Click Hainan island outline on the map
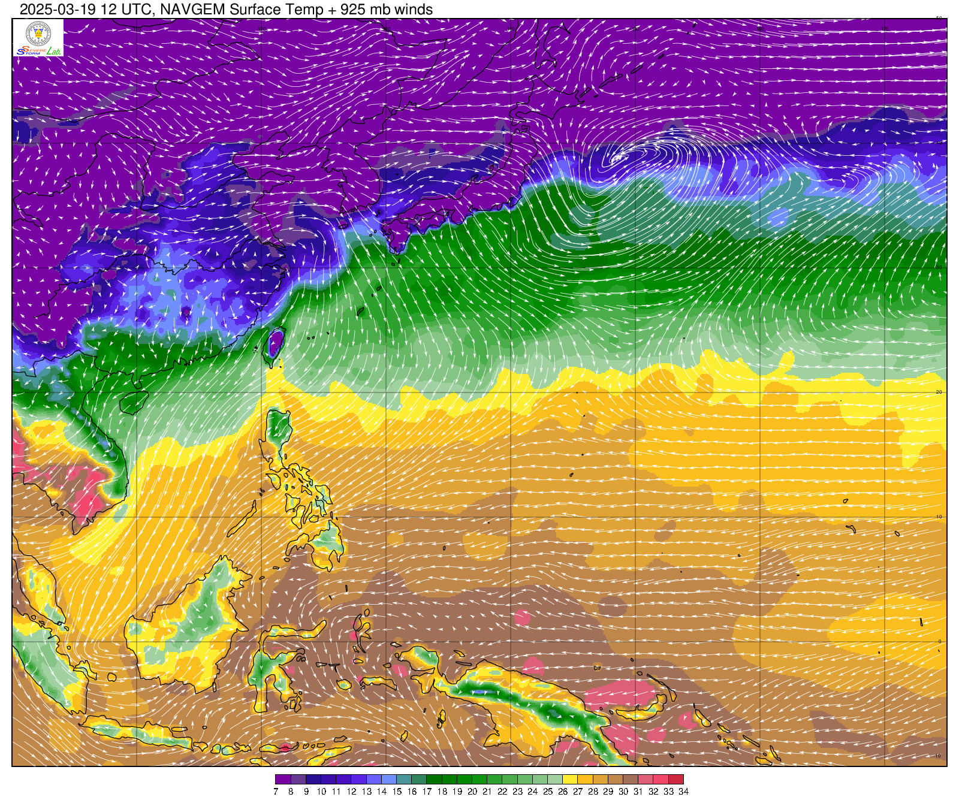 pyautogui.click(x=133, y=402)
